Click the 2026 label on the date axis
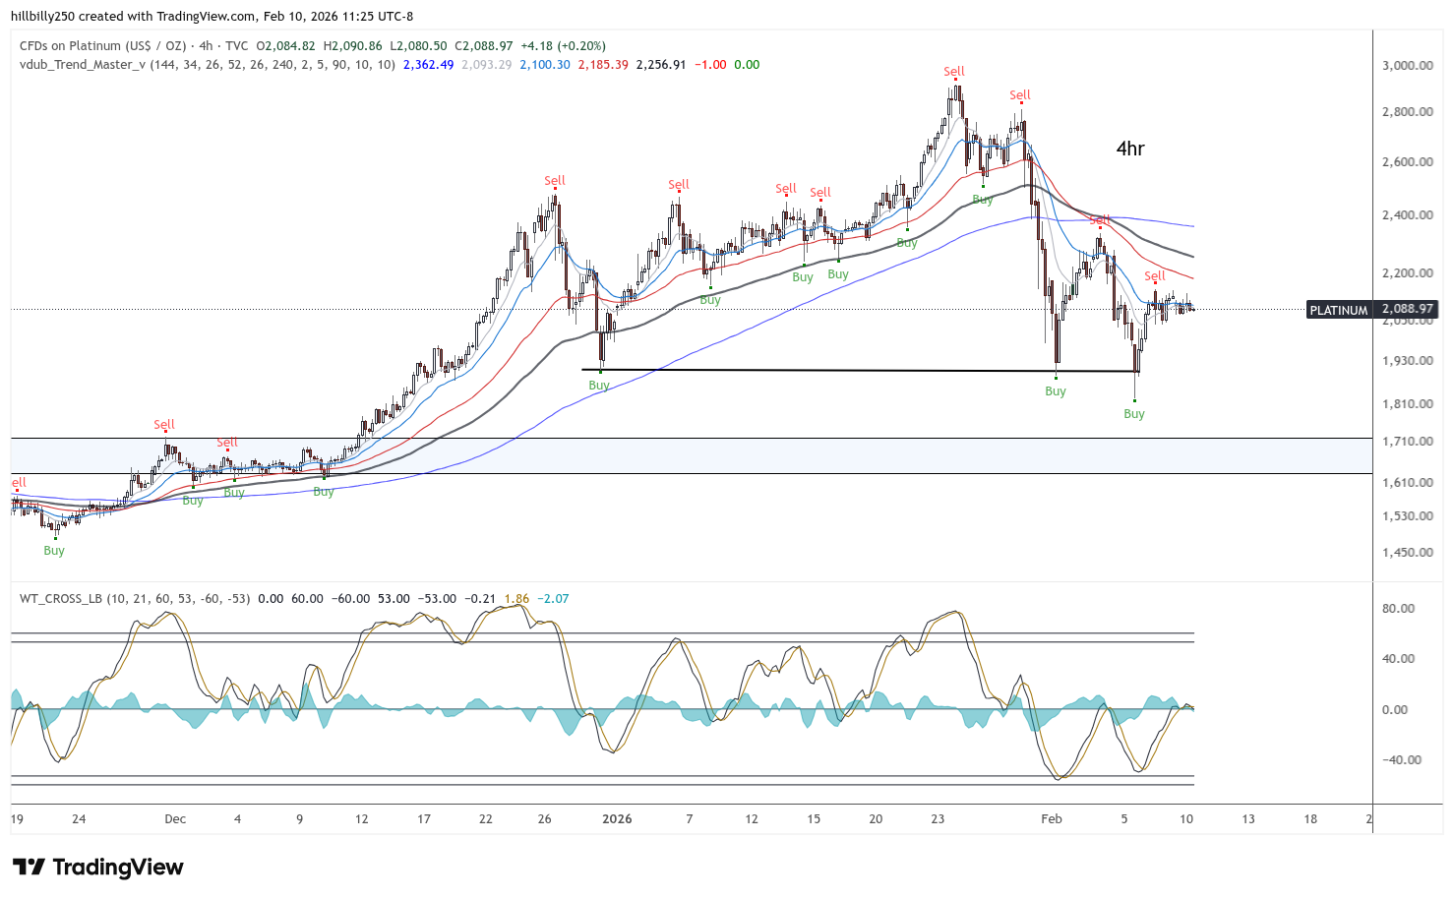 617,819
